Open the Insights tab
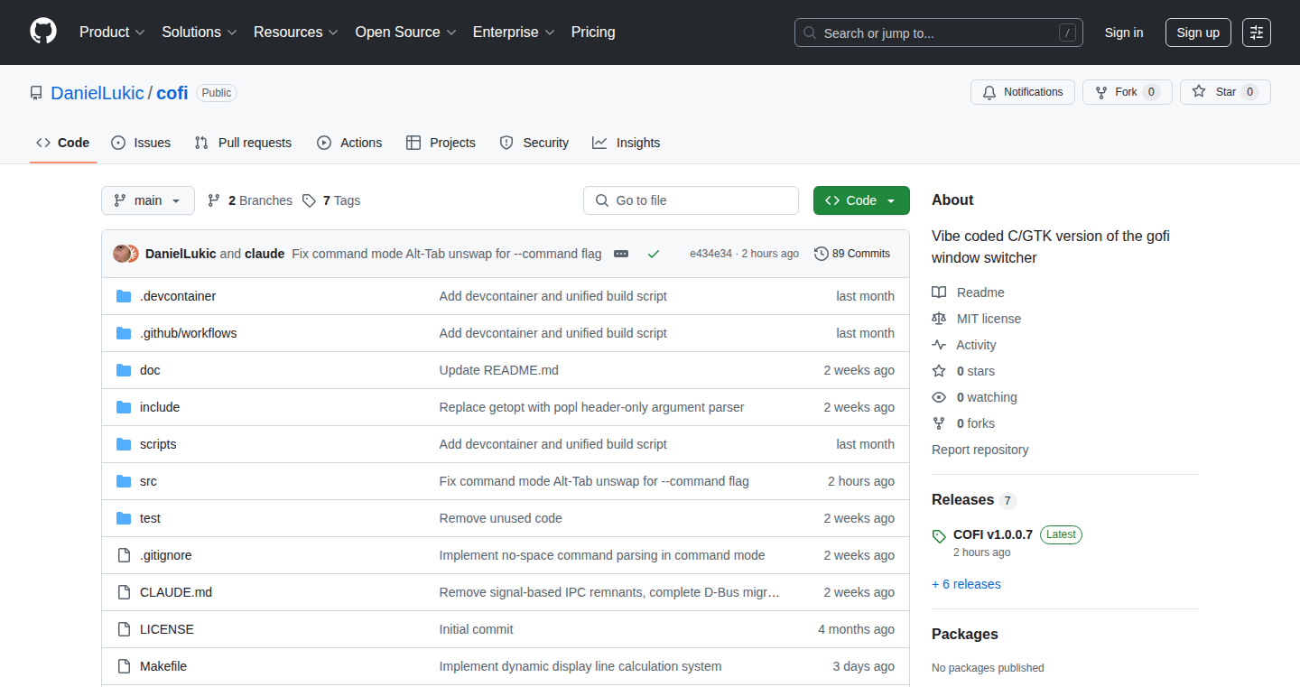The width and height of the screenshot is (1300, 687). [x=627, y=143]
